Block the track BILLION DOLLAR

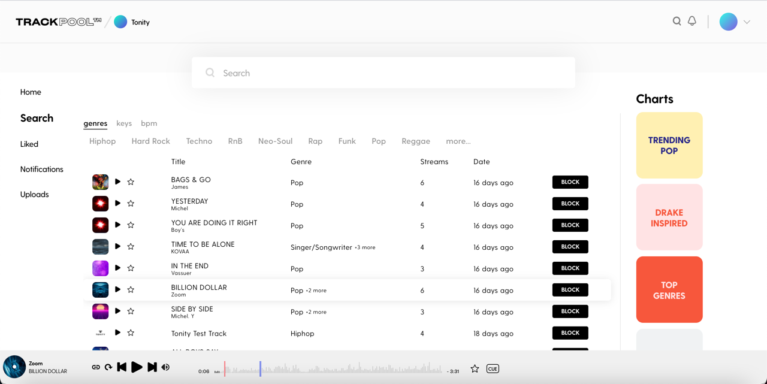pos(570,289)
